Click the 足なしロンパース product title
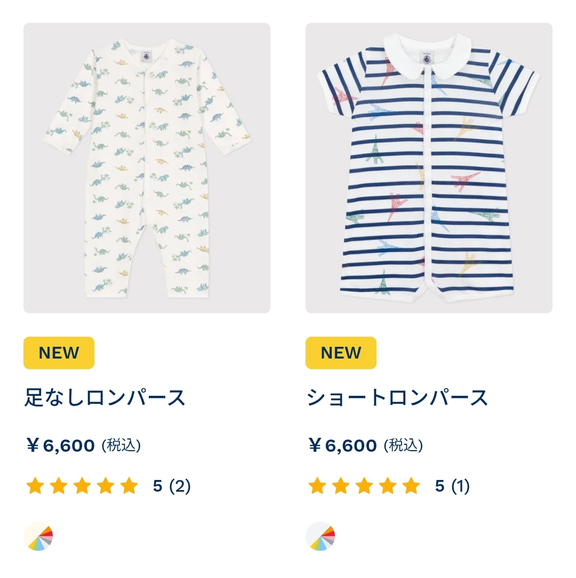Viewport: 576px width, 578px height. tap(105, 397)
